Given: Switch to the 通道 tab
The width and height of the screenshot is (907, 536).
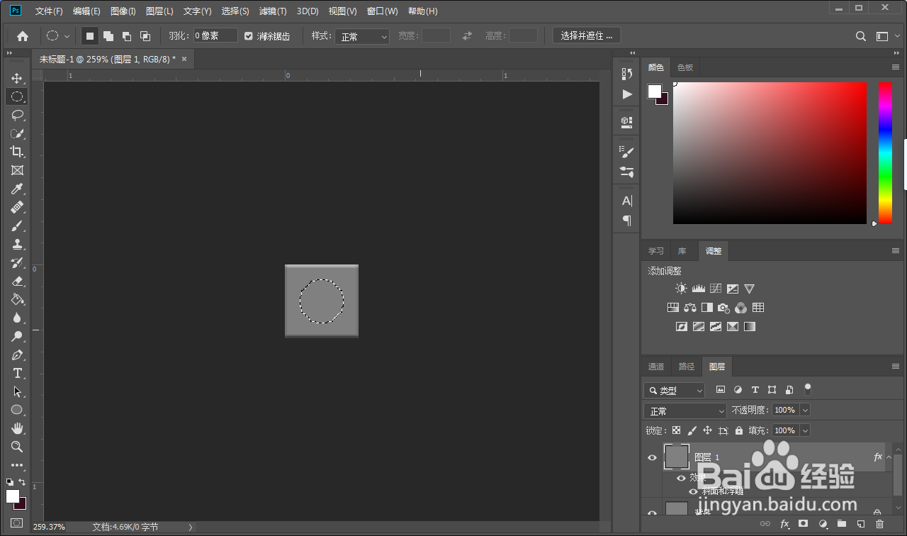Looking at the screenshot, I should (656, 367).
